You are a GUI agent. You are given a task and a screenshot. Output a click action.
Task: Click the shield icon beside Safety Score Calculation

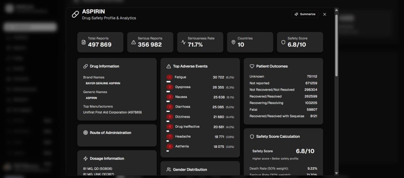[x=252, y=136]
